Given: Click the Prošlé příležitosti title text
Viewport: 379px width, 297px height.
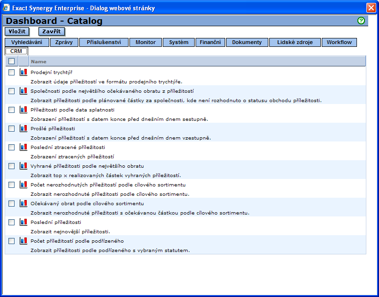Looking at the screenshot, I should click(53, 128).
